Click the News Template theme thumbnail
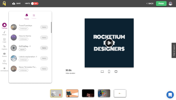 coord(14,69)
